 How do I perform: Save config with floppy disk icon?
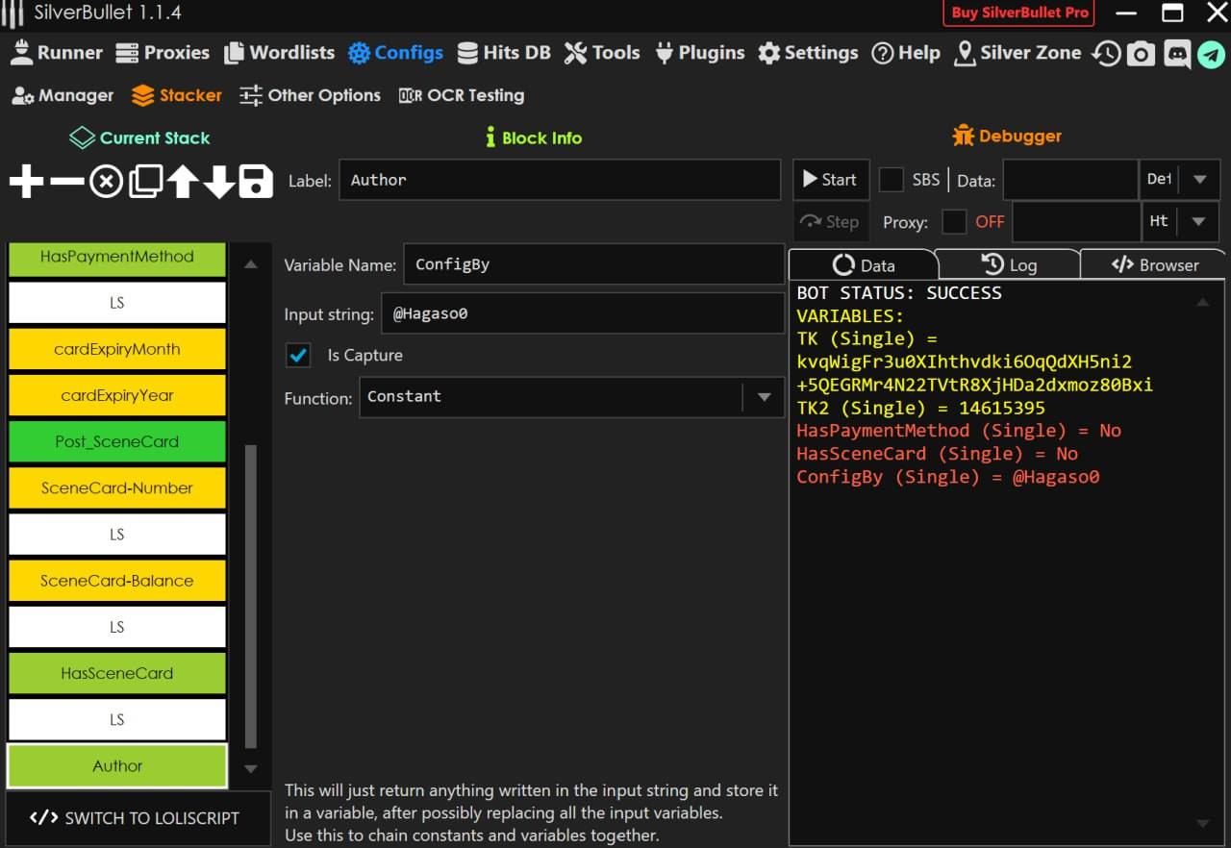click(256, 181)
